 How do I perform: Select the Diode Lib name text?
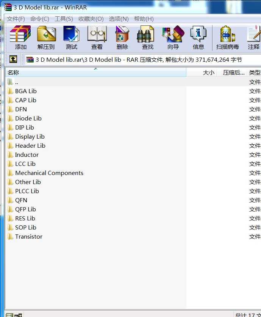(x=28, y=119)
